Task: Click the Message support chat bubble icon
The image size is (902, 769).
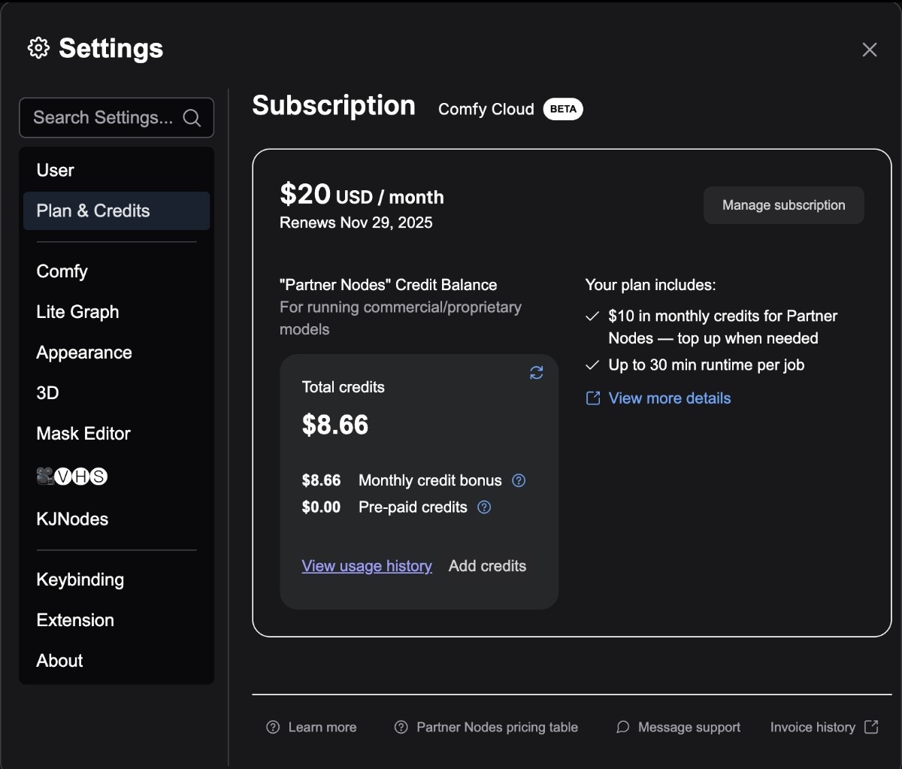Action: click(622, 727)
